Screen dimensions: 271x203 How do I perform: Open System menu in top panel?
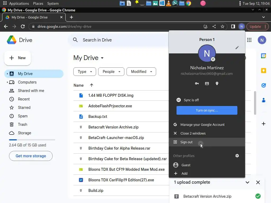tap(53, 3)
